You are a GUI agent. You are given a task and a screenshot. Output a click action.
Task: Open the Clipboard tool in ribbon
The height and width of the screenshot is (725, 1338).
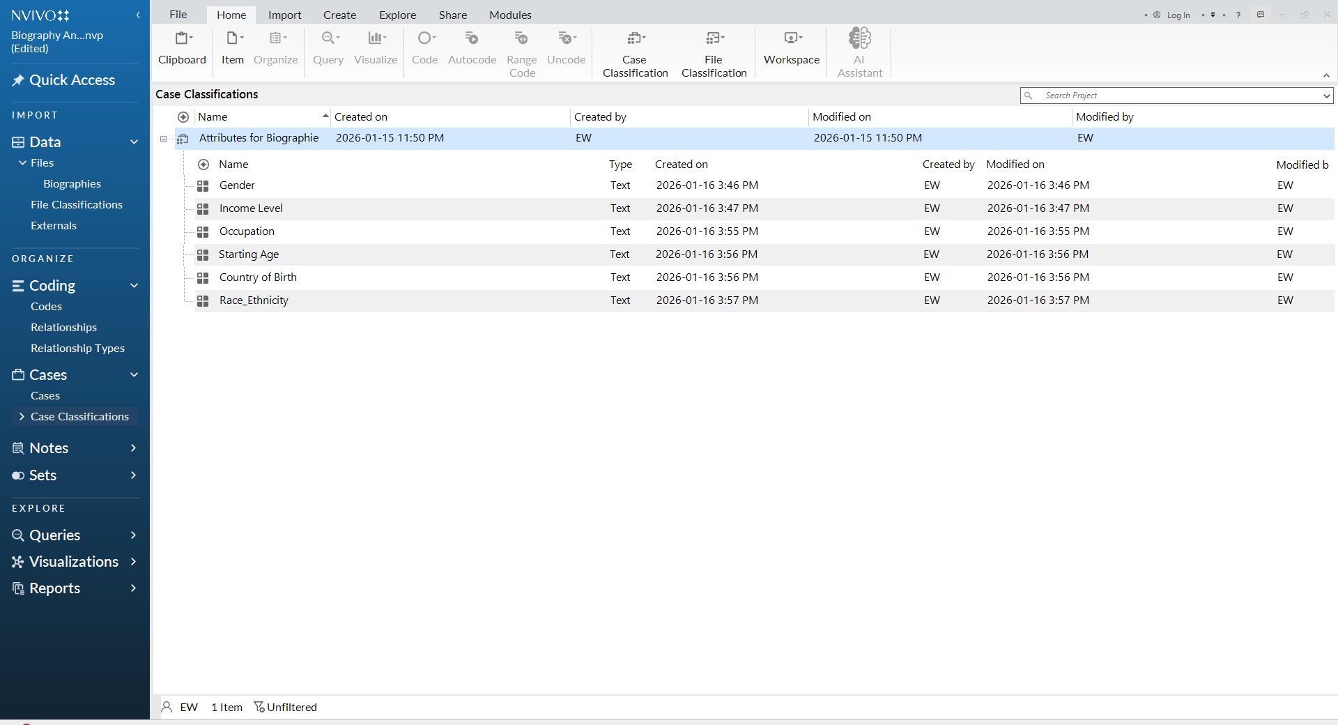[x=182, y=47]
